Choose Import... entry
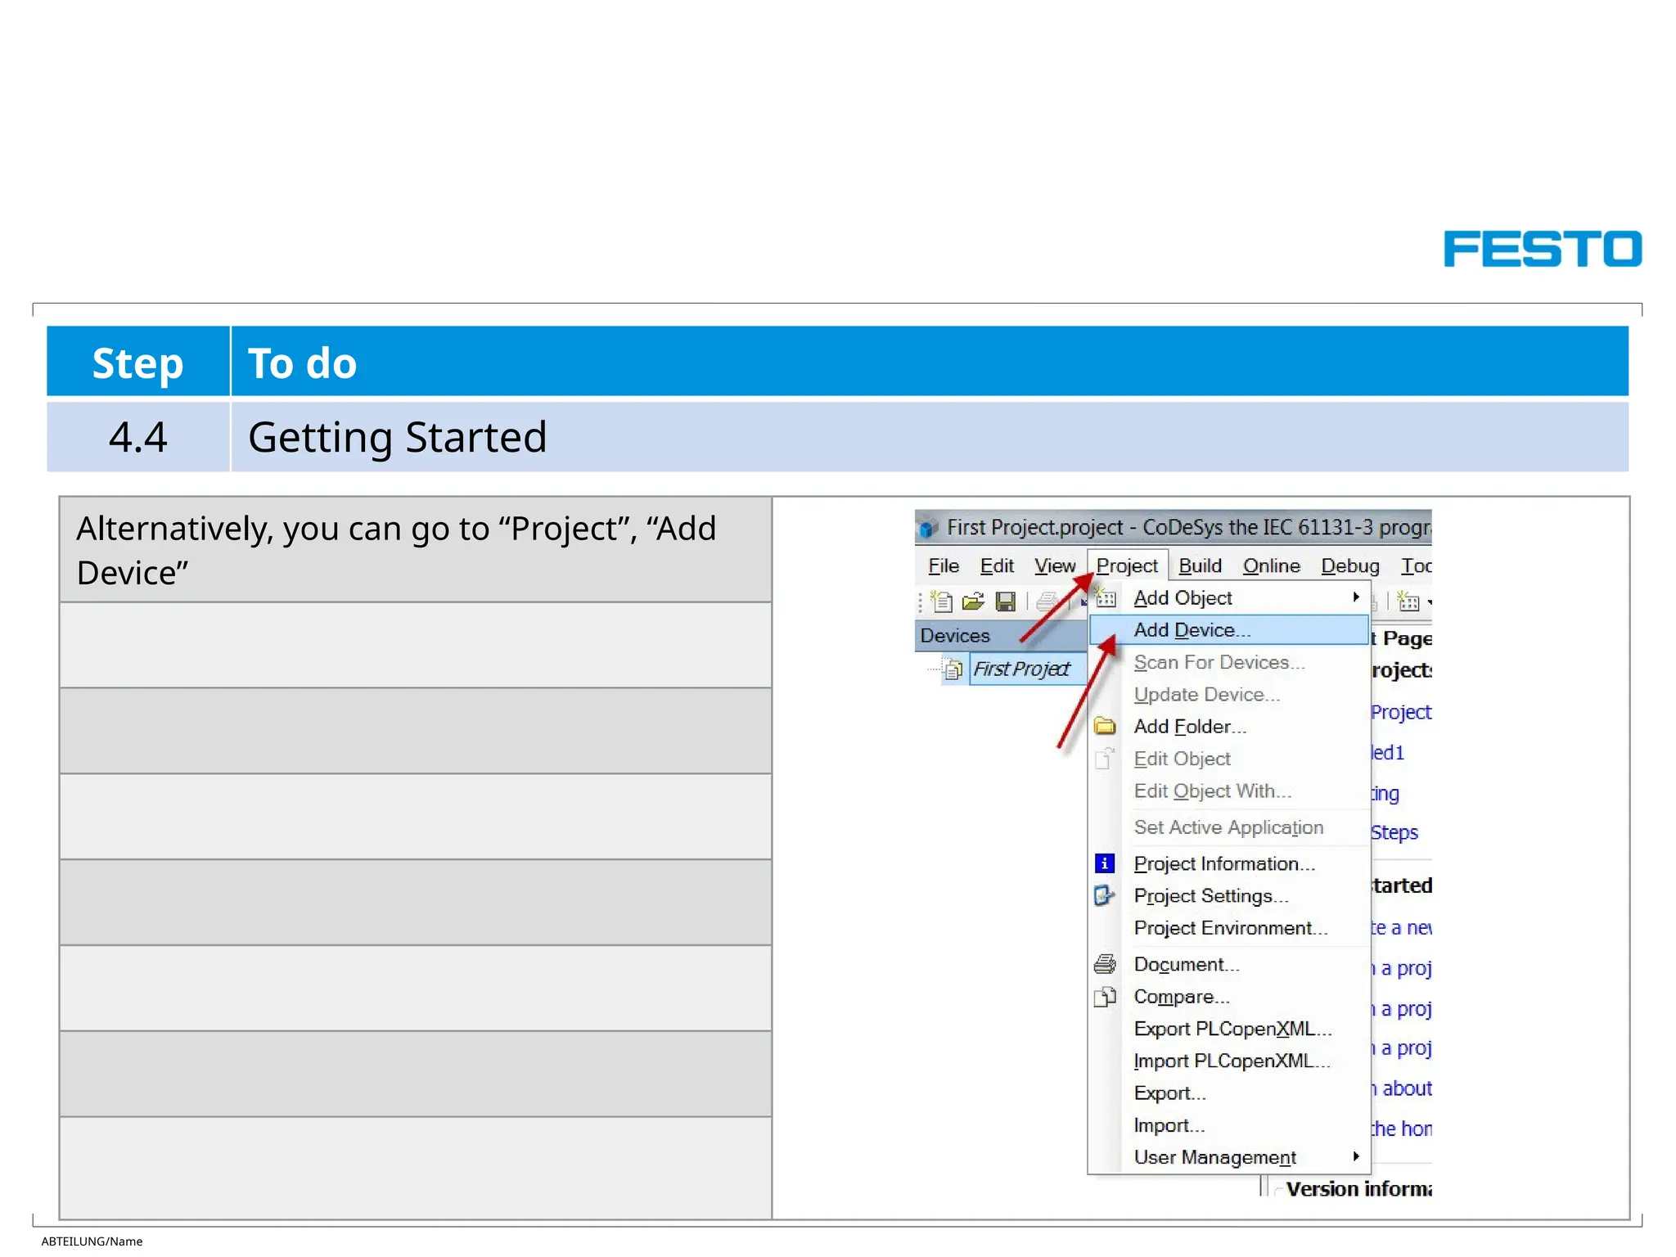 (x=1229, y=1125)
